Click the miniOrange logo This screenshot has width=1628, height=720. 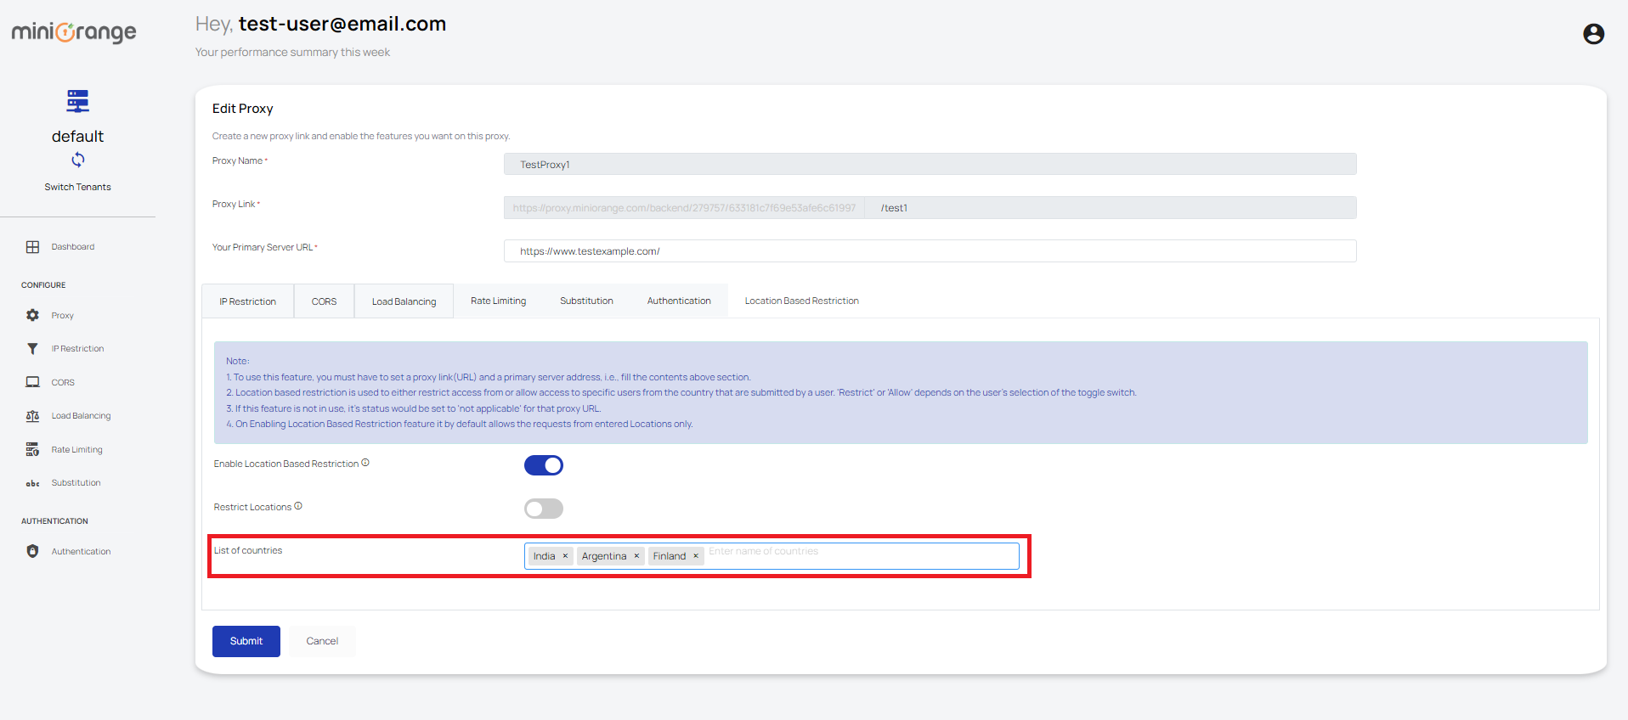pyautogui.click(x=74, y=32)
